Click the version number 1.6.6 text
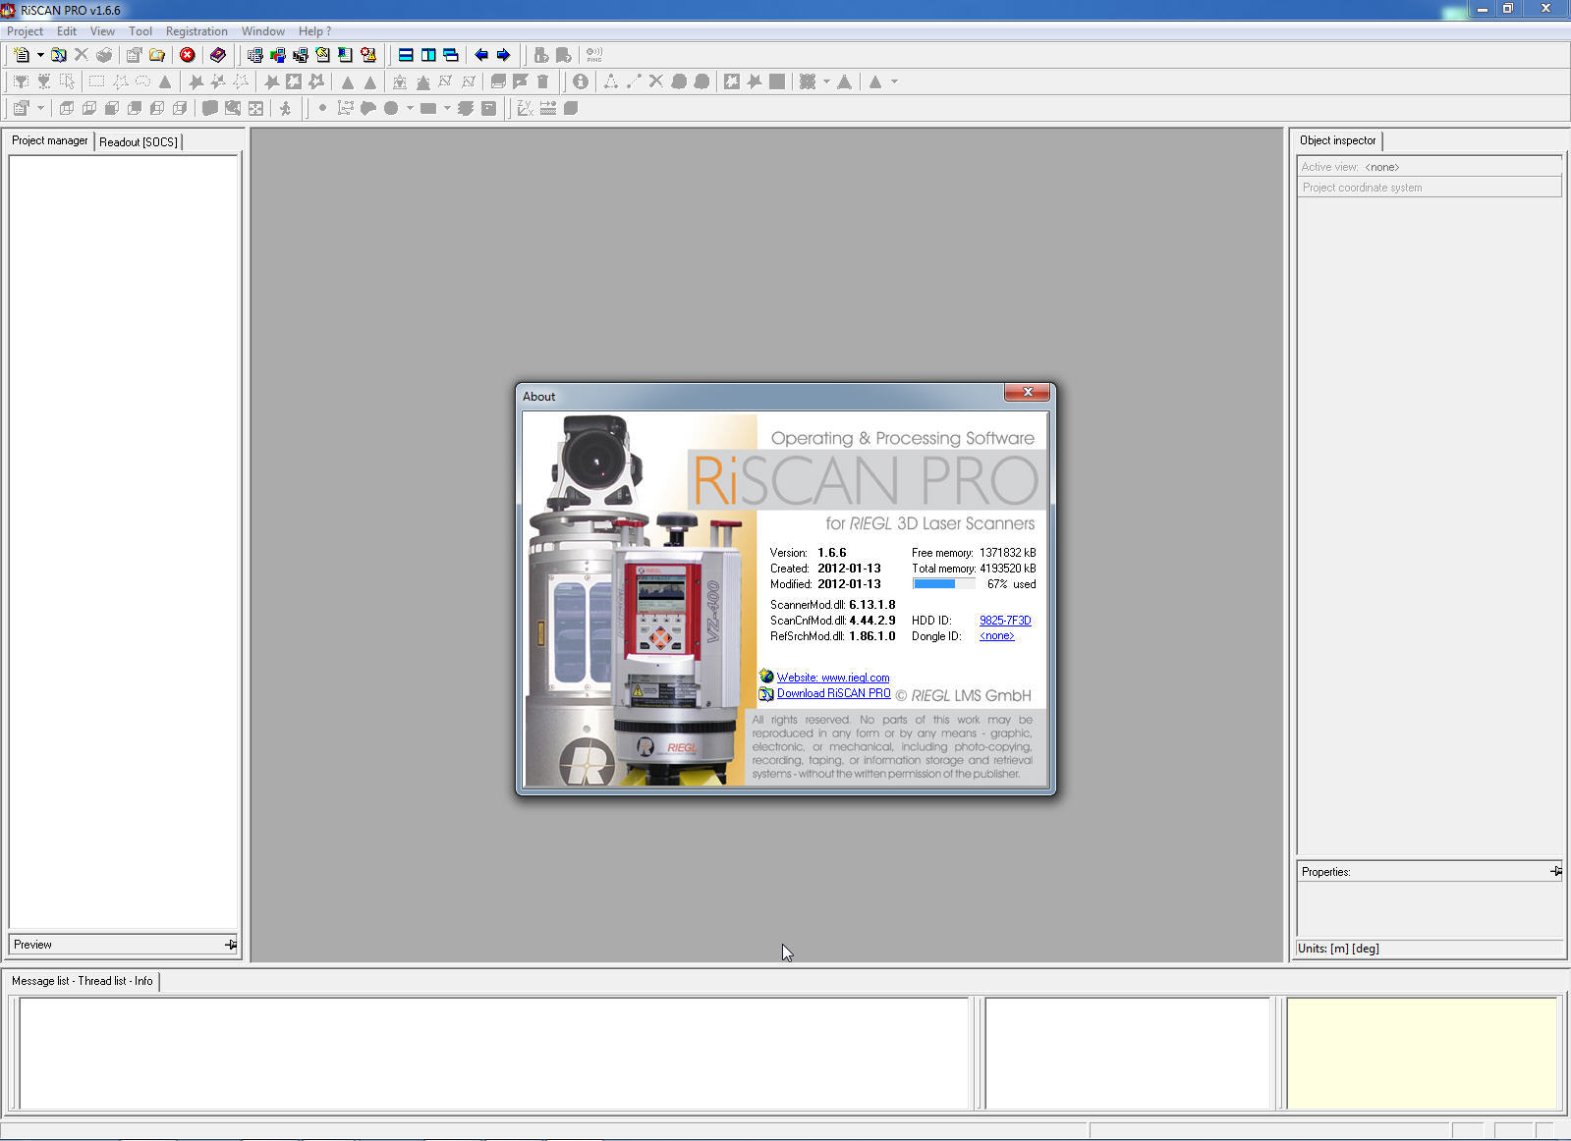The image size is (1571, 1141). (x=831, y=553)
